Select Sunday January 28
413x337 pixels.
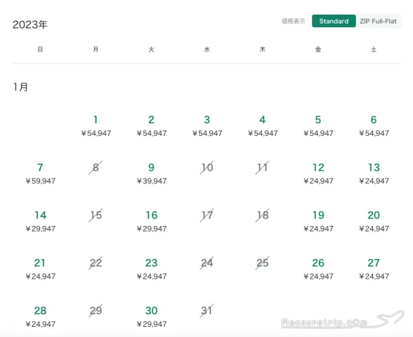point(40,317)
